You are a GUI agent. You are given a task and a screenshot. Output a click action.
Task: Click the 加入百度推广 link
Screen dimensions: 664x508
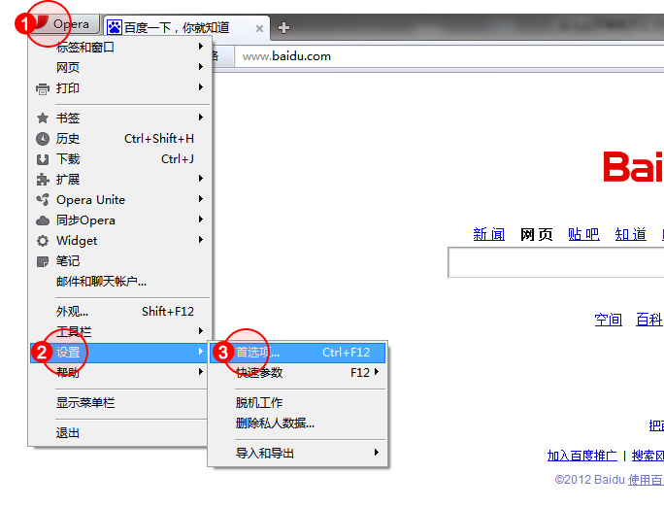point(581,455)
